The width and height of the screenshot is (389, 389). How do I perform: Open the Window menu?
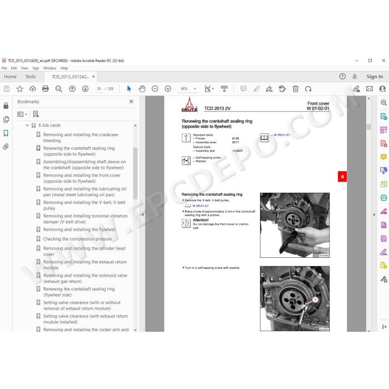click(49, 68)
